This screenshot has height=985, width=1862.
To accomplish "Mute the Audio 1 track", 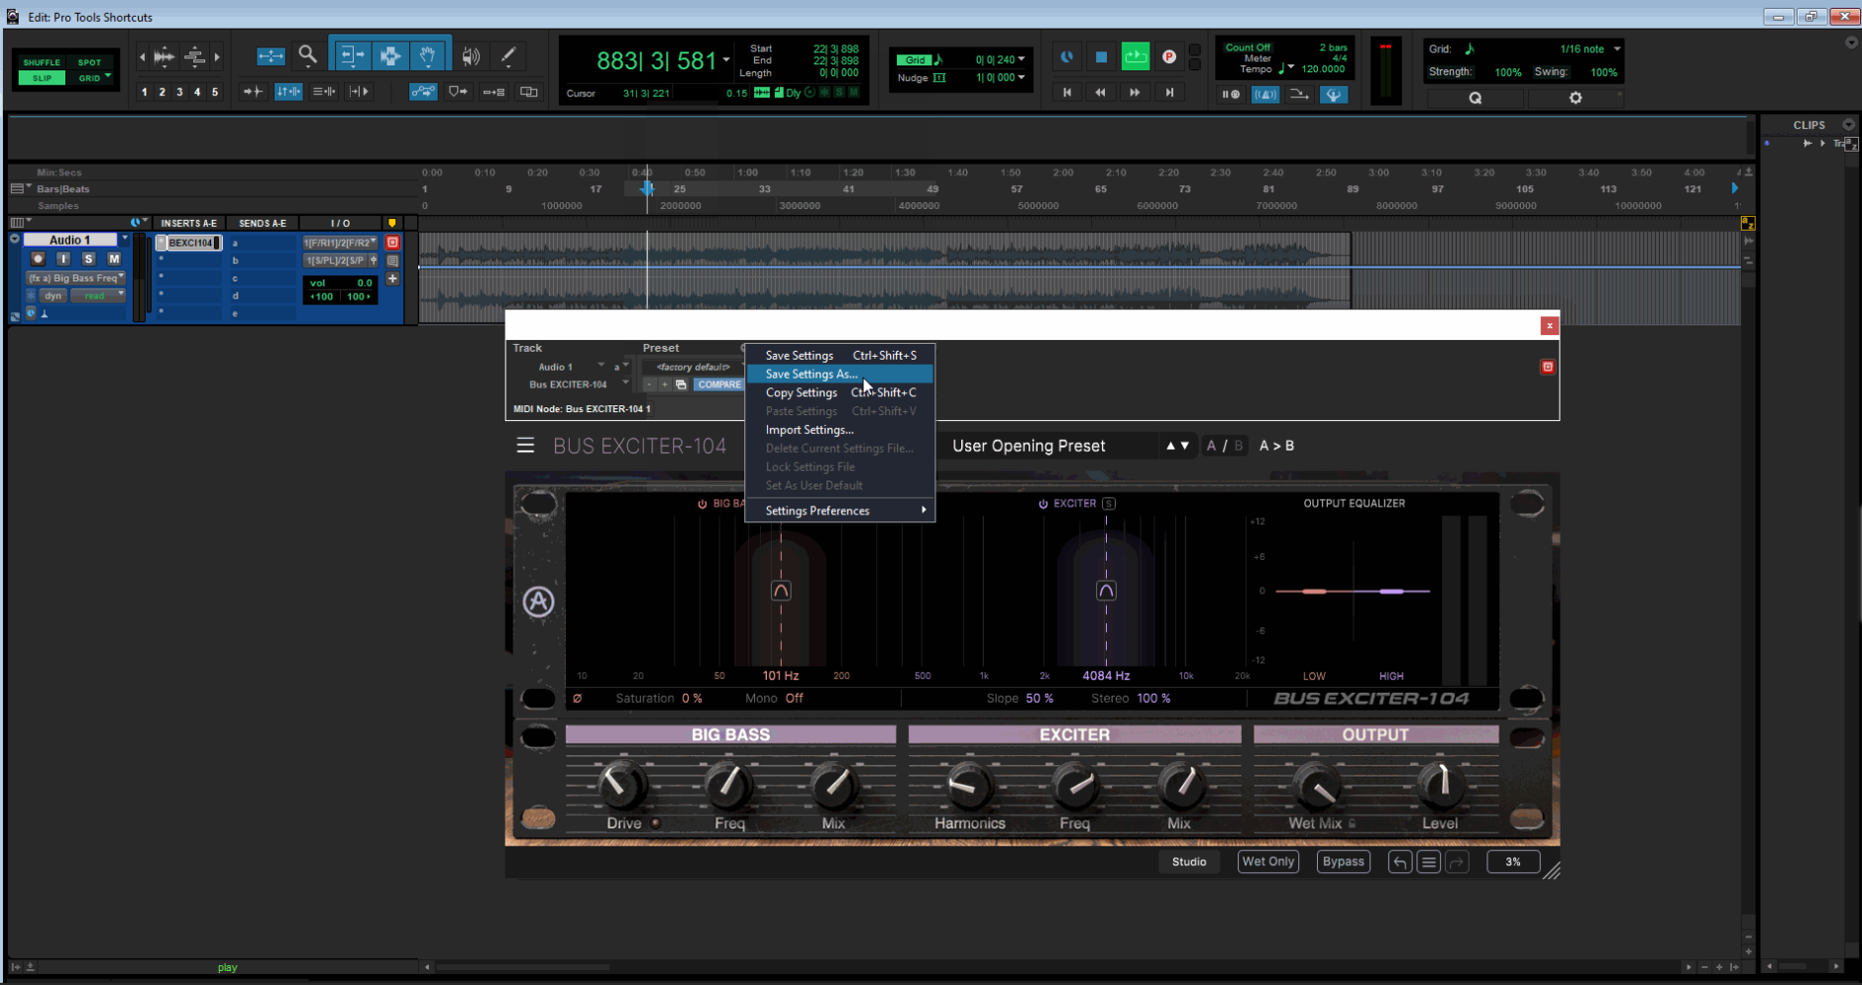I will 114,259.
